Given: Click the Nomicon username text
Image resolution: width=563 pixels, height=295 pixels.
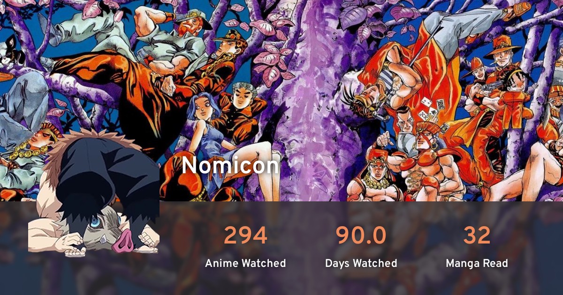Looking at the screenshot, I should [230, 166].
